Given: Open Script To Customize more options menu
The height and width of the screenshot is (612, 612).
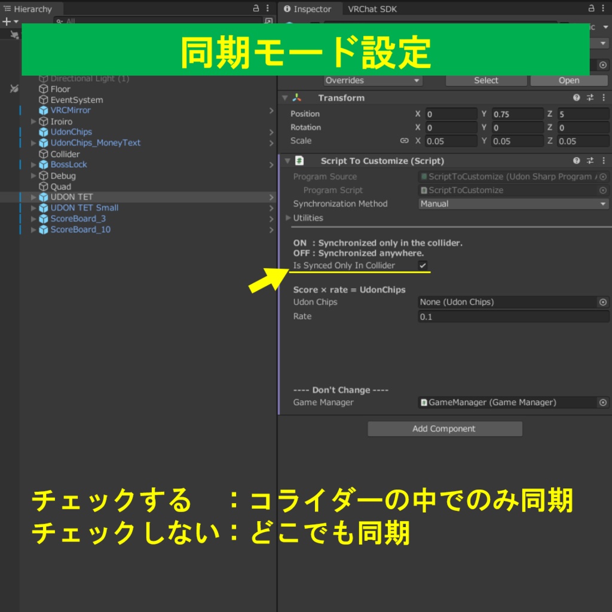Looking at the screenshot, I should (x=604, y=160).
